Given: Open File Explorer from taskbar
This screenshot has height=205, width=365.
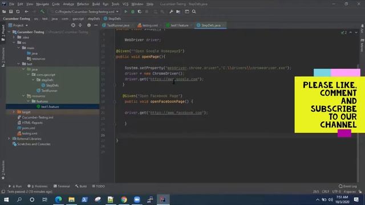Looking at the screenshot, I should tap(71, 199).
